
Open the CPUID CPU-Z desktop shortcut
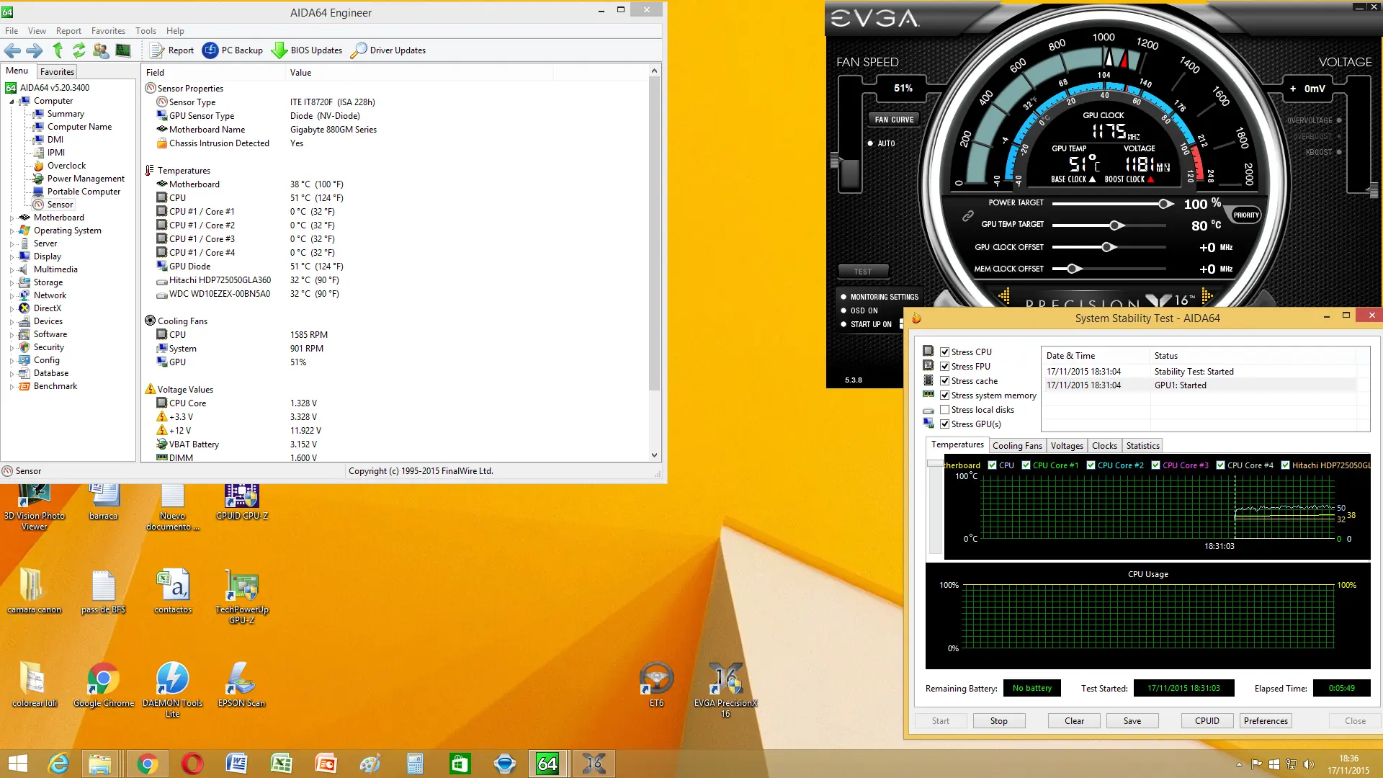pos(242,502)
